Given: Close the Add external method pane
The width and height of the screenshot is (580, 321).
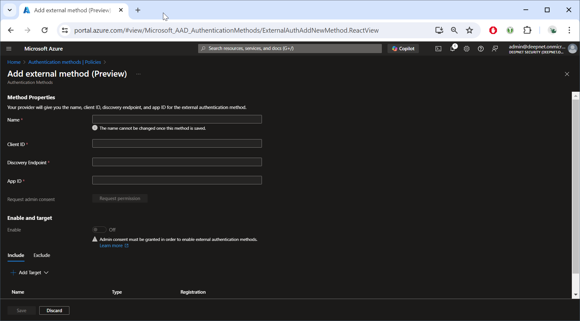Looking at the screenshot, I should tap(567, 74).
